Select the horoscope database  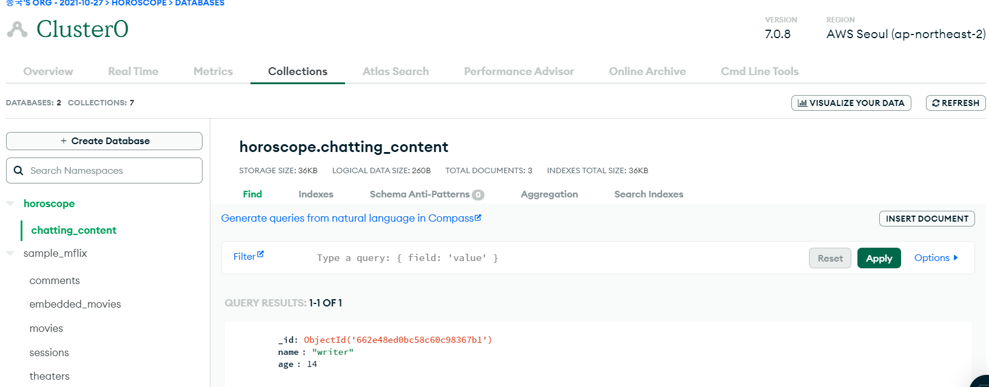point(49,203)
